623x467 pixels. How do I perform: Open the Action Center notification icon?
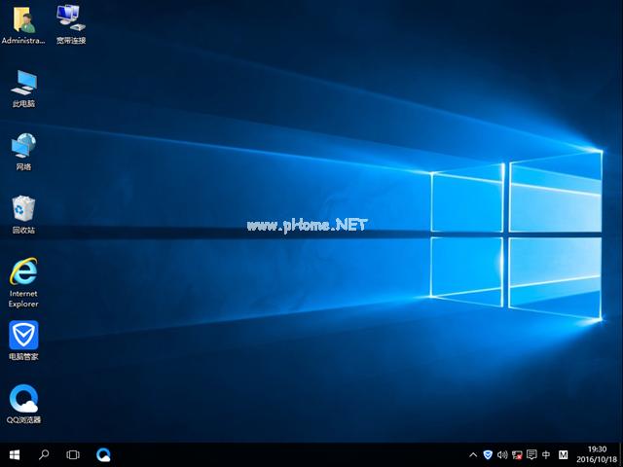pos(531,454)
